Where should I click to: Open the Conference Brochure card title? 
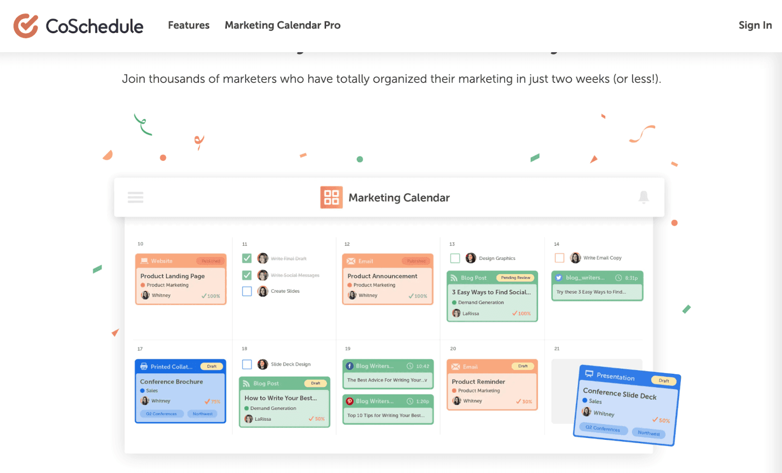click(x=171, y=382)
